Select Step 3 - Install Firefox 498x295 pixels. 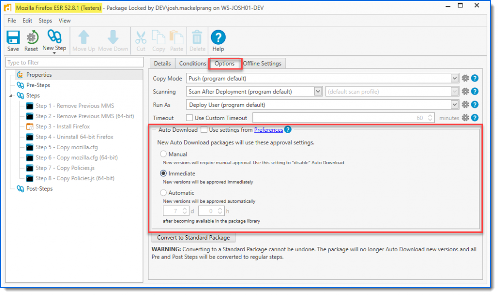point(63,126)
